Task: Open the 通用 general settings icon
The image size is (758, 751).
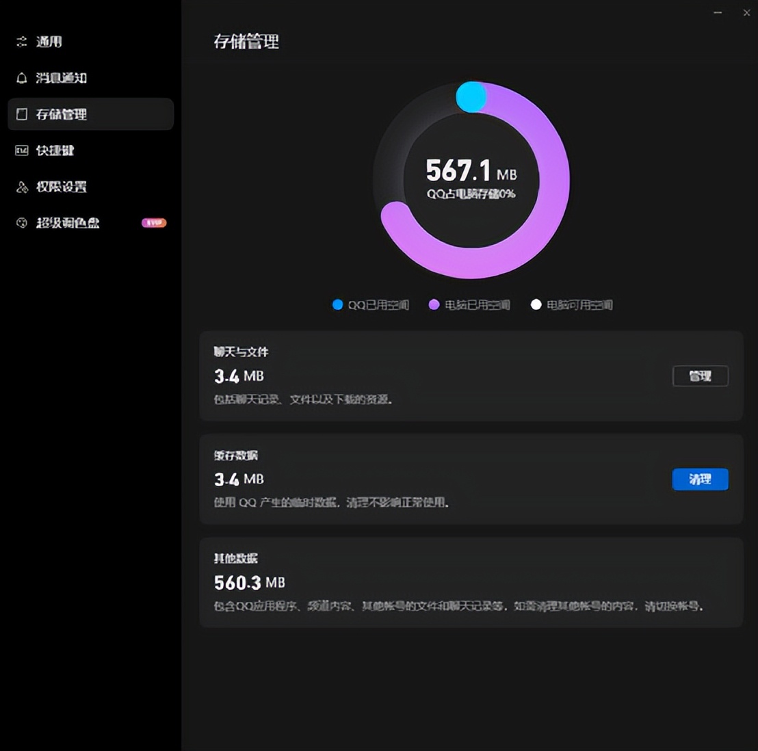Action: click(x=21, y=42)
